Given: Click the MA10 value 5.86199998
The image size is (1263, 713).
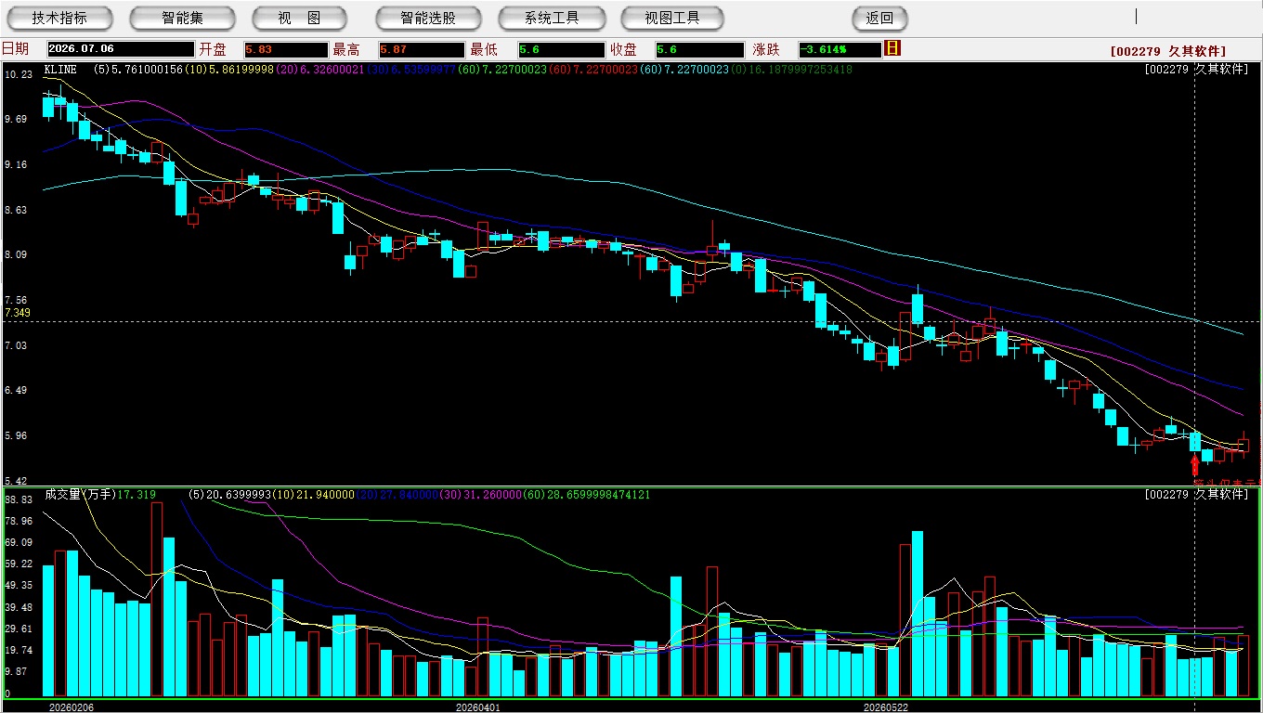Looking at the screenshot, I should click(x=241, y=70).
